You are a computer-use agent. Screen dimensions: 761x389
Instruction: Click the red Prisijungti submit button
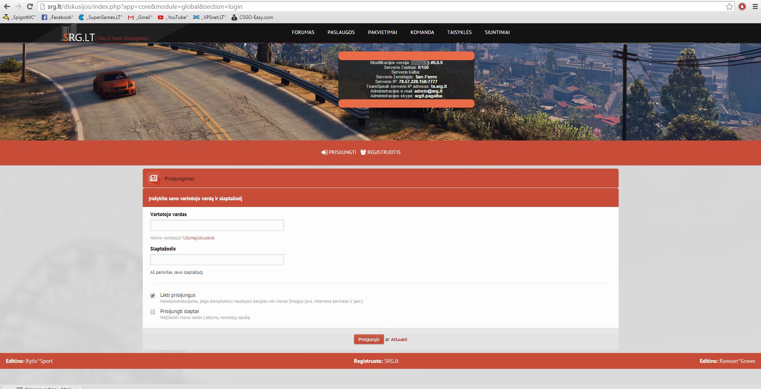tap(369, 339)
